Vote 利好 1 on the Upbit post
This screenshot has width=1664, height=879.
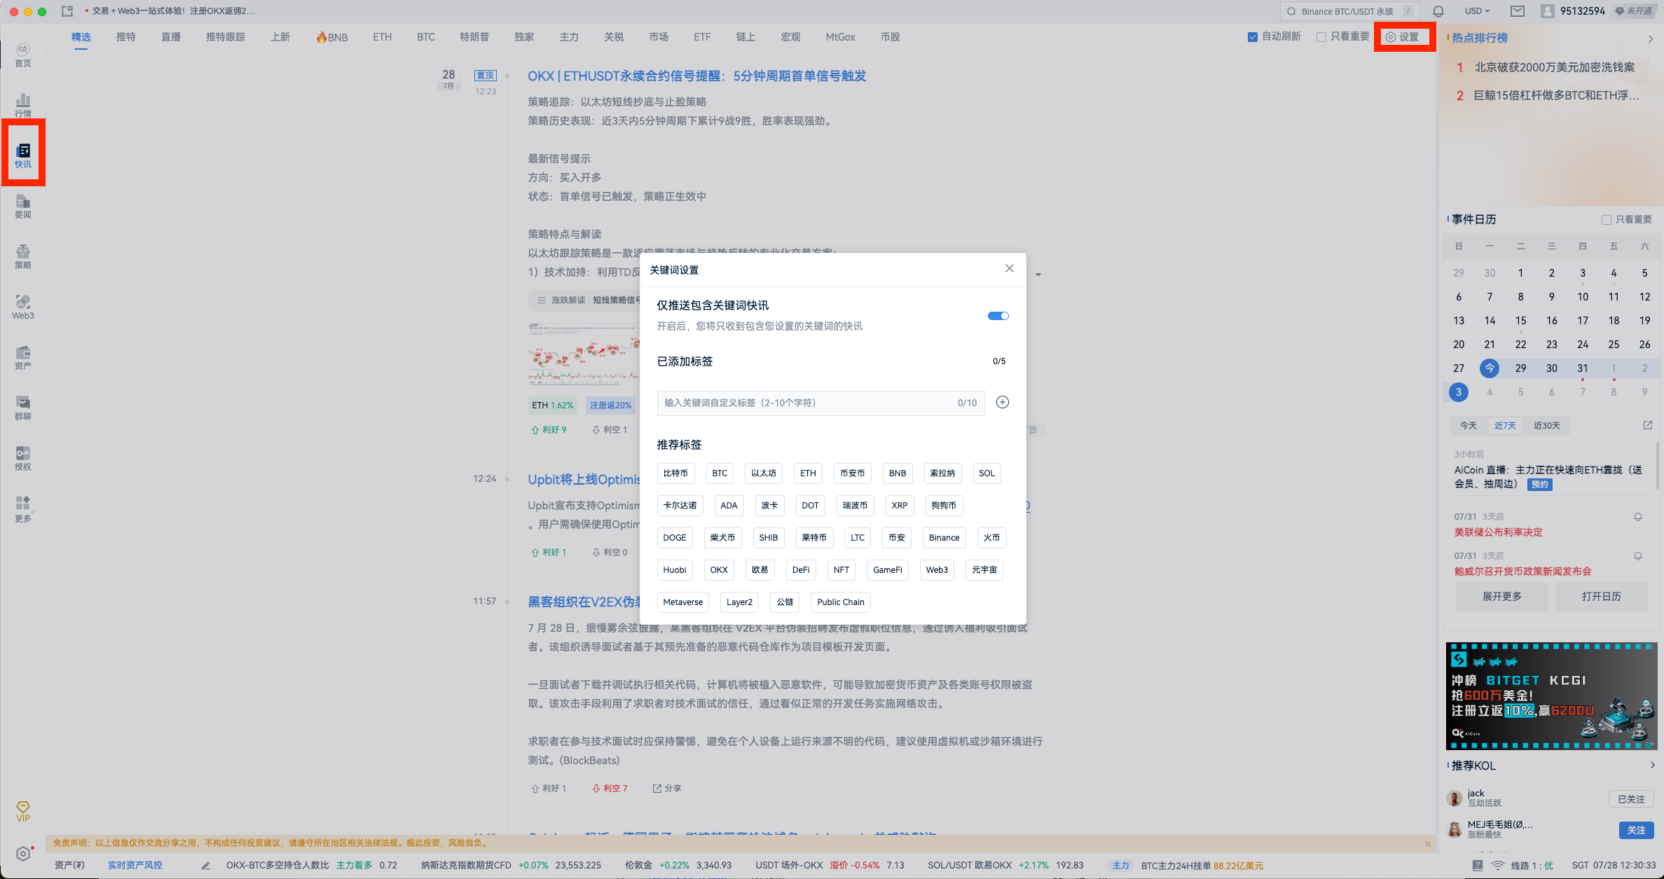(x=549, y=553)
